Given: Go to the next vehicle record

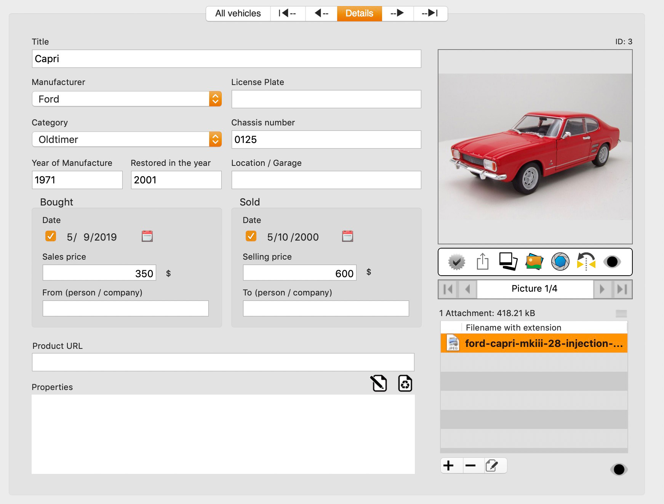Looking at the screenshot, I should [x=397, y=14].
